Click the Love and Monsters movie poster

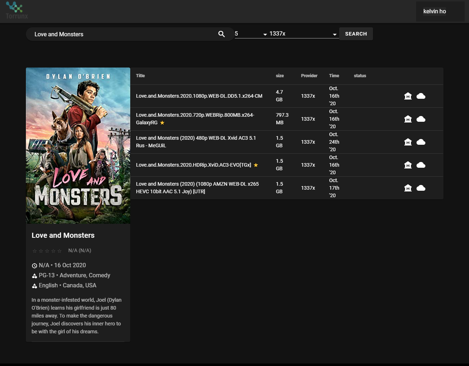(x=78, y=145)
